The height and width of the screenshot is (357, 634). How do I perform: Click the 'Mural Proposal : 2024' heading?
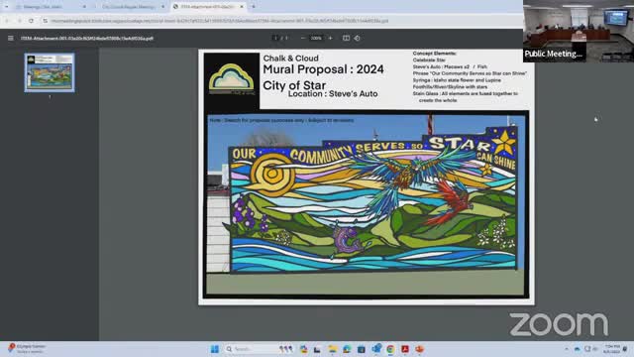pyautogui.click(x=323, y=69)
